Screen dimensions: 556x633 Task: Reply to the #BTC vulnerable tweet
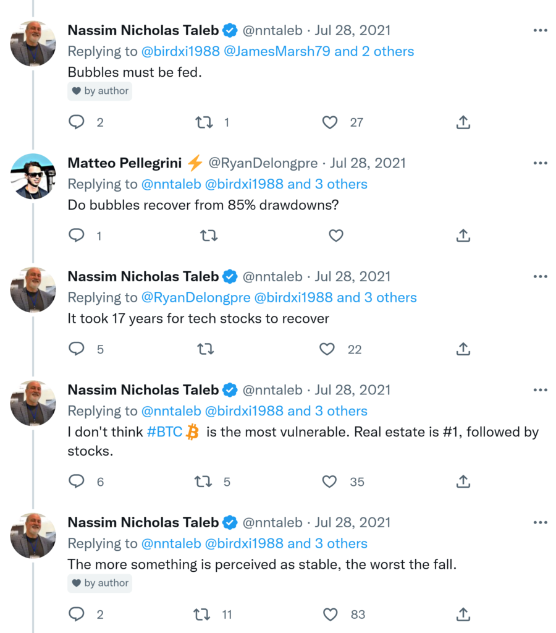76,482
